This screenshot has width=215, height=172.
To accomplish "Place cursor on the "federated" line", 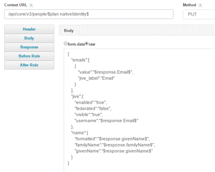I will click(93, 108).
